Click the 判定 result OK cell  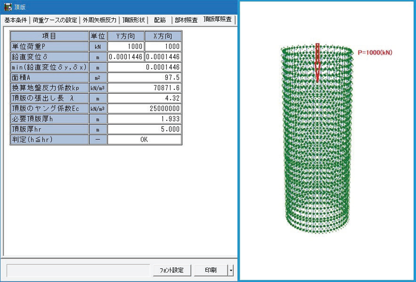pyautogui.click(x=145, y=139)
